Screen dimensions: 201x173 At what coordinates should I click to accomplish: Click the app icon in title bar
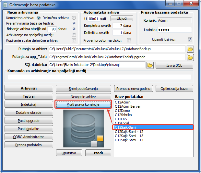click(x=5, y=5)
